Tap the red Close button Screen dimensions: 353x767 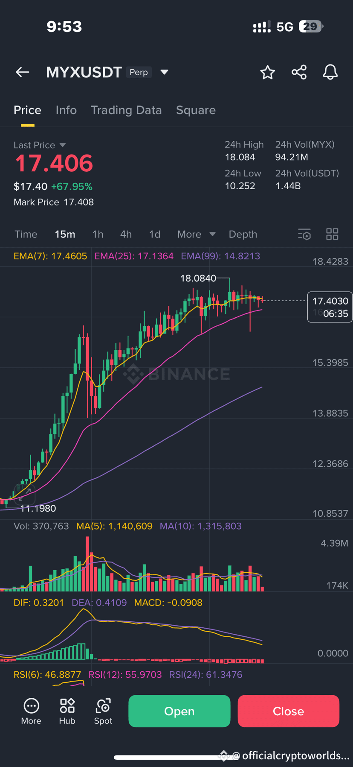click(289, 711)
